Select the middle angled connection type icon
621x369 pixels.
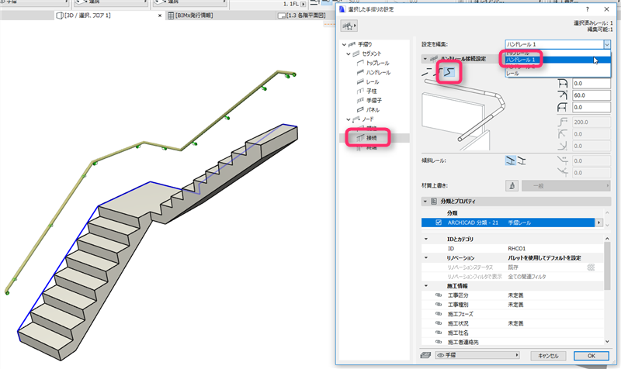coord(438,72)
